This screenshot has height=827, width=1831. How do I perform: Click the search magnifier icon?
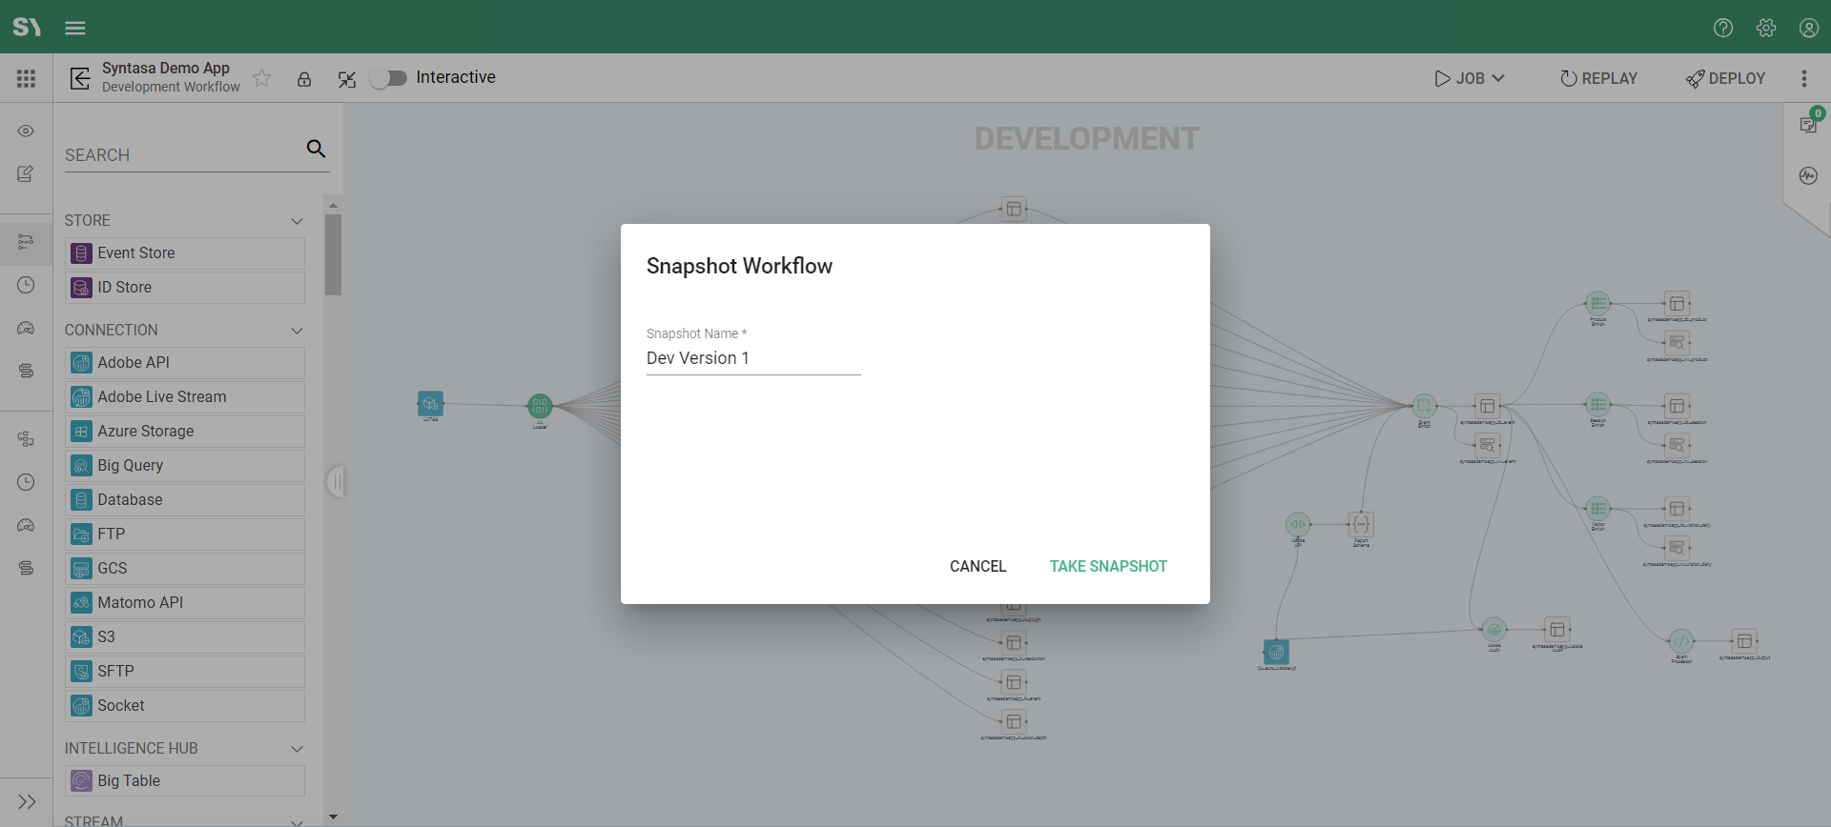pos(316,149)
